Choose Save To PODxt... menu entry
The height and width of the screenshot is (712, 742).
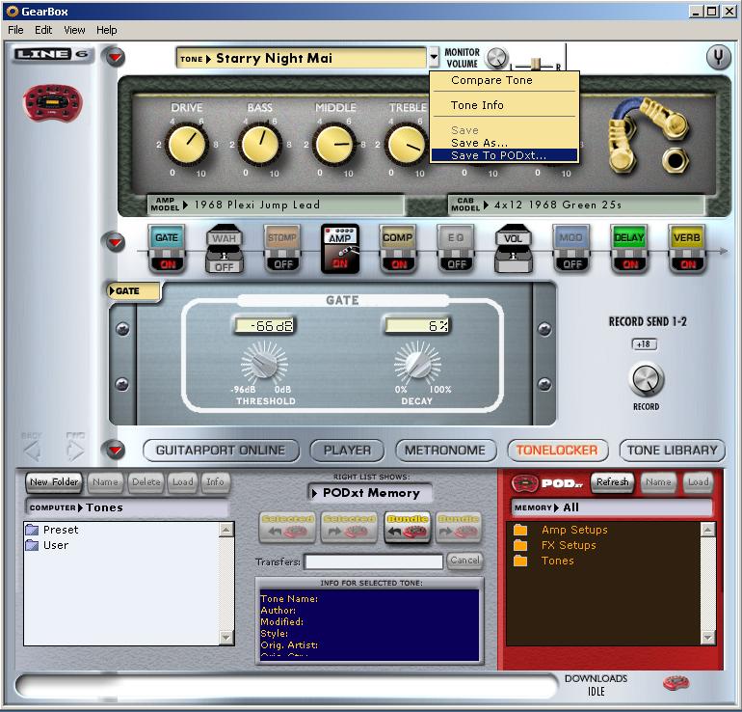(x=504, y=155)
